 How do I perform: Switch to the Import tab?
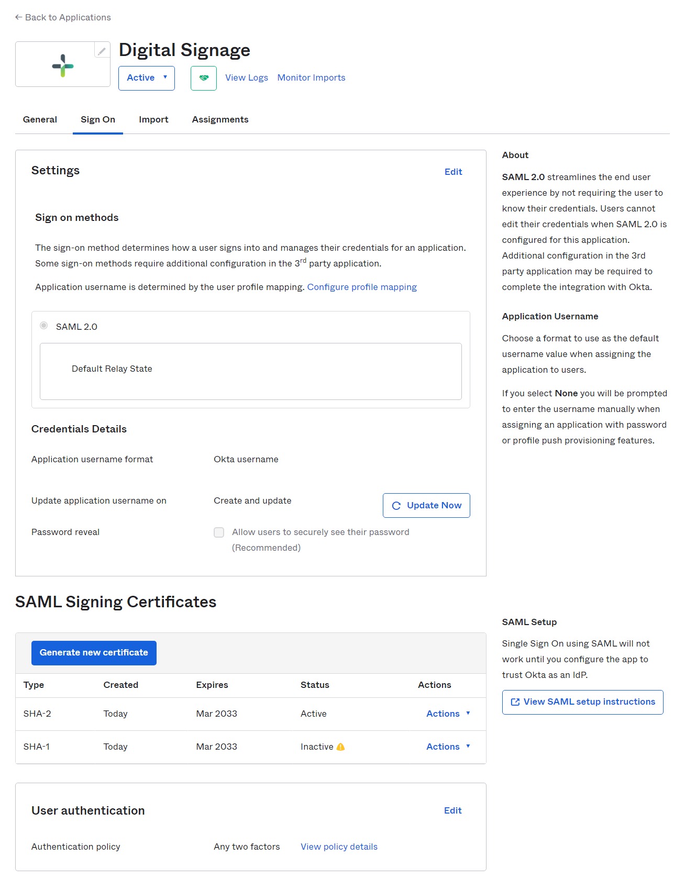[153, 119]
